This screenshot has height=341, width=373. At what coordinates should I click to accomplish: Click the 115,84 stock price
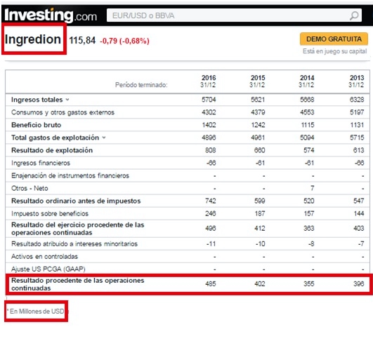point(82,41)
